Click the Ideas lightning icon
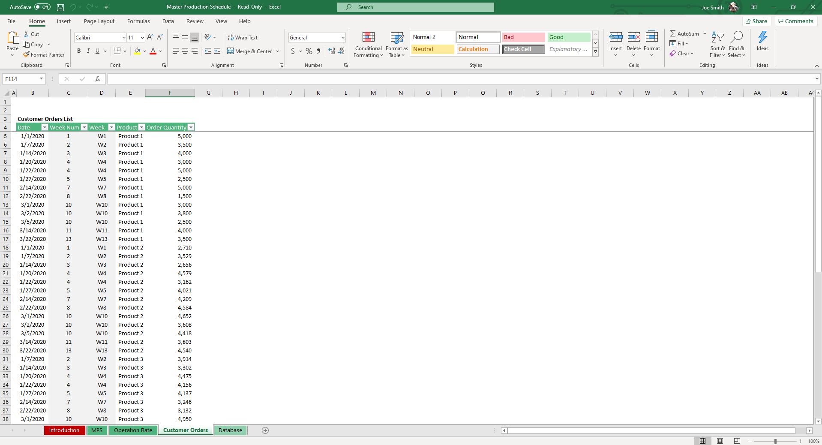Screen dimensions: 822x445 (763, 37)
